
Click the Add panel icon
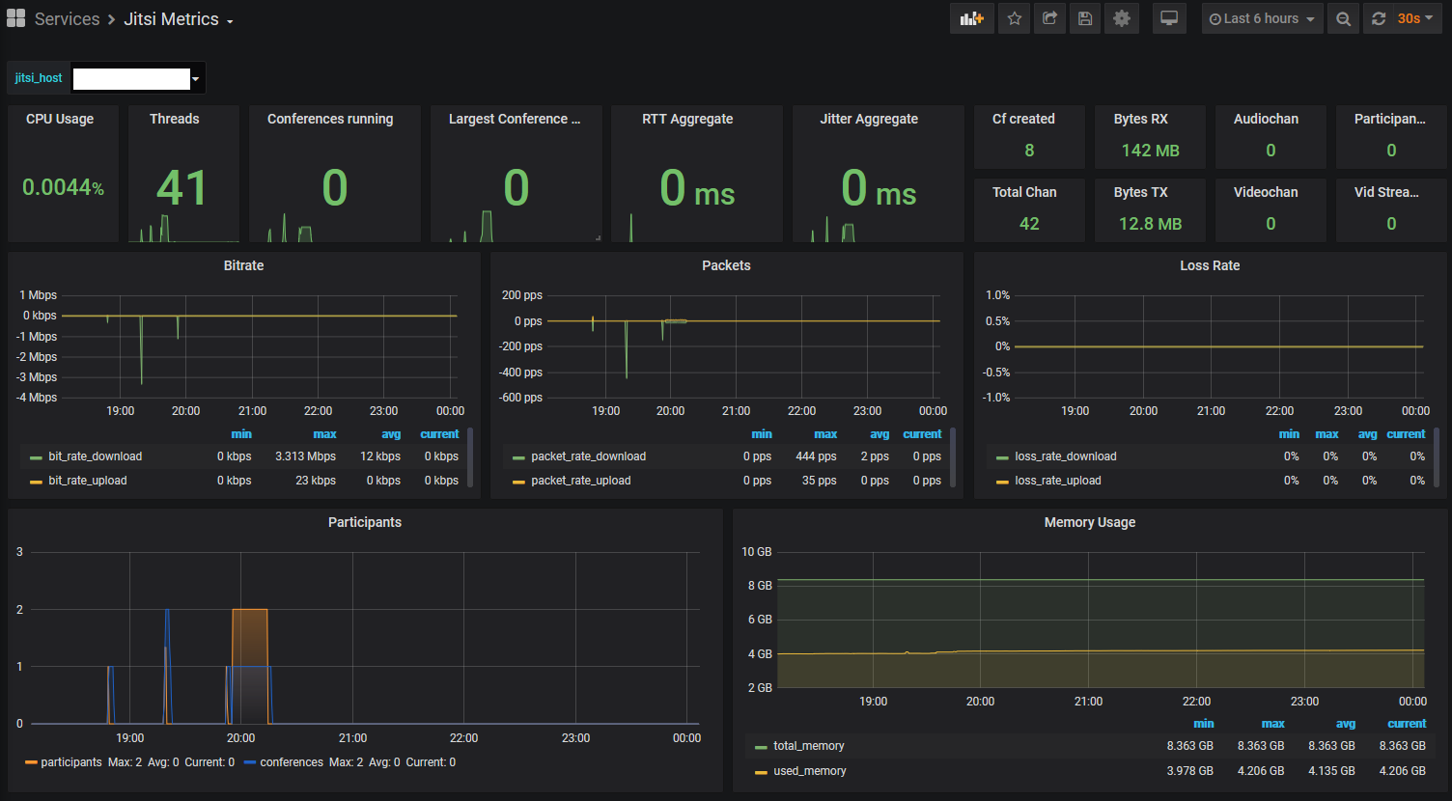(971, 18)
